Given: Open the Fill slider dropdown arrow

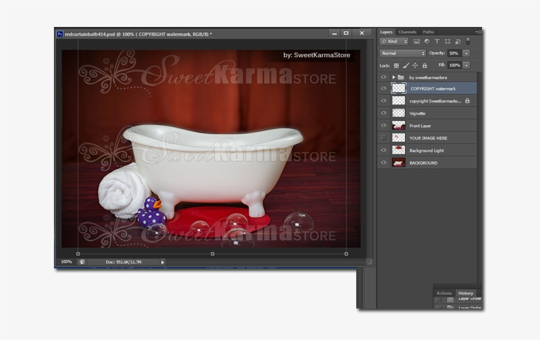Looking at the screenshot, I should (x=466, y=65).
